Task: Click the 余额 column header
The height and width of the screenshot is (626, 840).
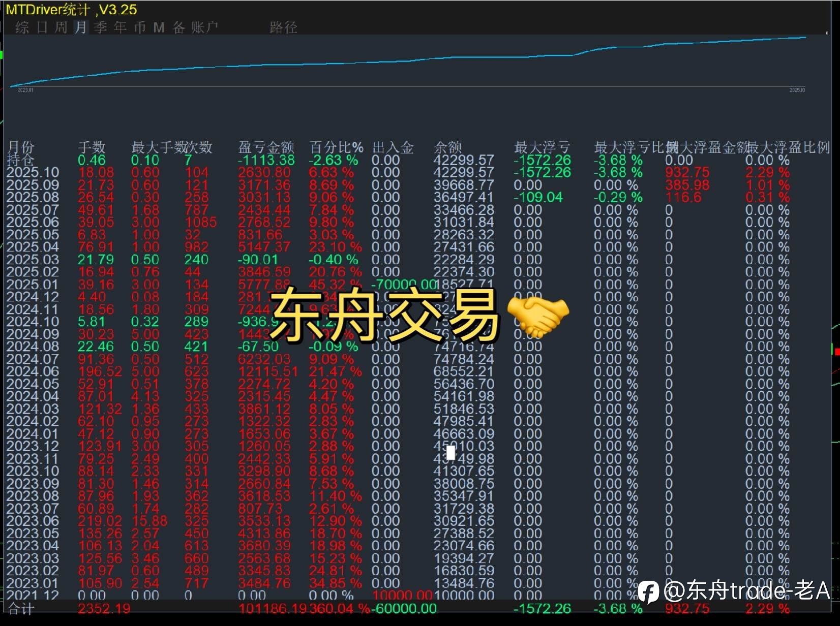Action: point(447,147)
